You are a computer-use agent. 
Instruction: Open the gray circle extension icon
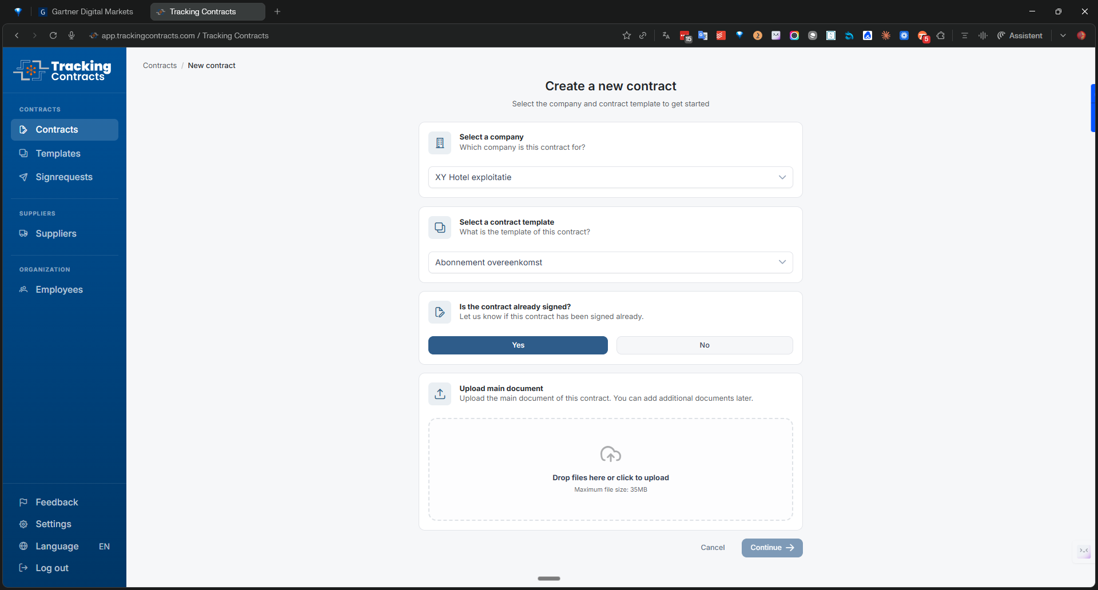[813, 35]
